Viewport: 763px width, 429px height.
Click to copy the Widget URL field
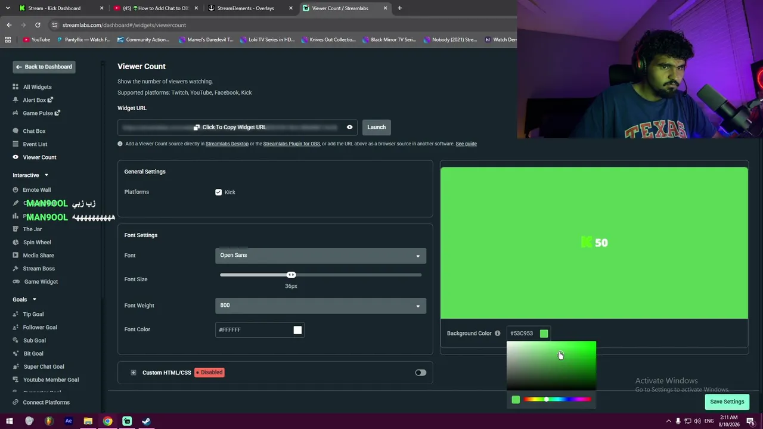coord(237,127)
